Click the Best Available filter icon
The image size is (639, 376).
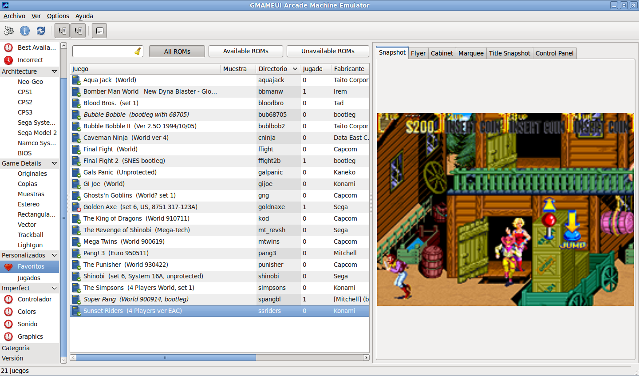click(8, 47)
